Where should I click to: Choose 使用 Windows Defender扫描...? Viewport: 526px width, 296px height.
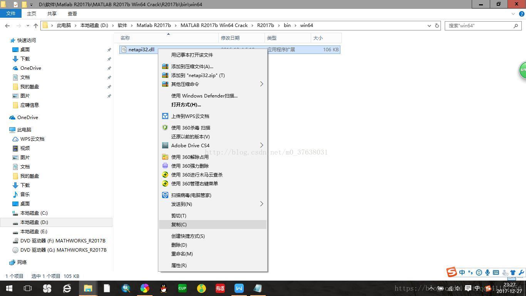coord(213,96)
